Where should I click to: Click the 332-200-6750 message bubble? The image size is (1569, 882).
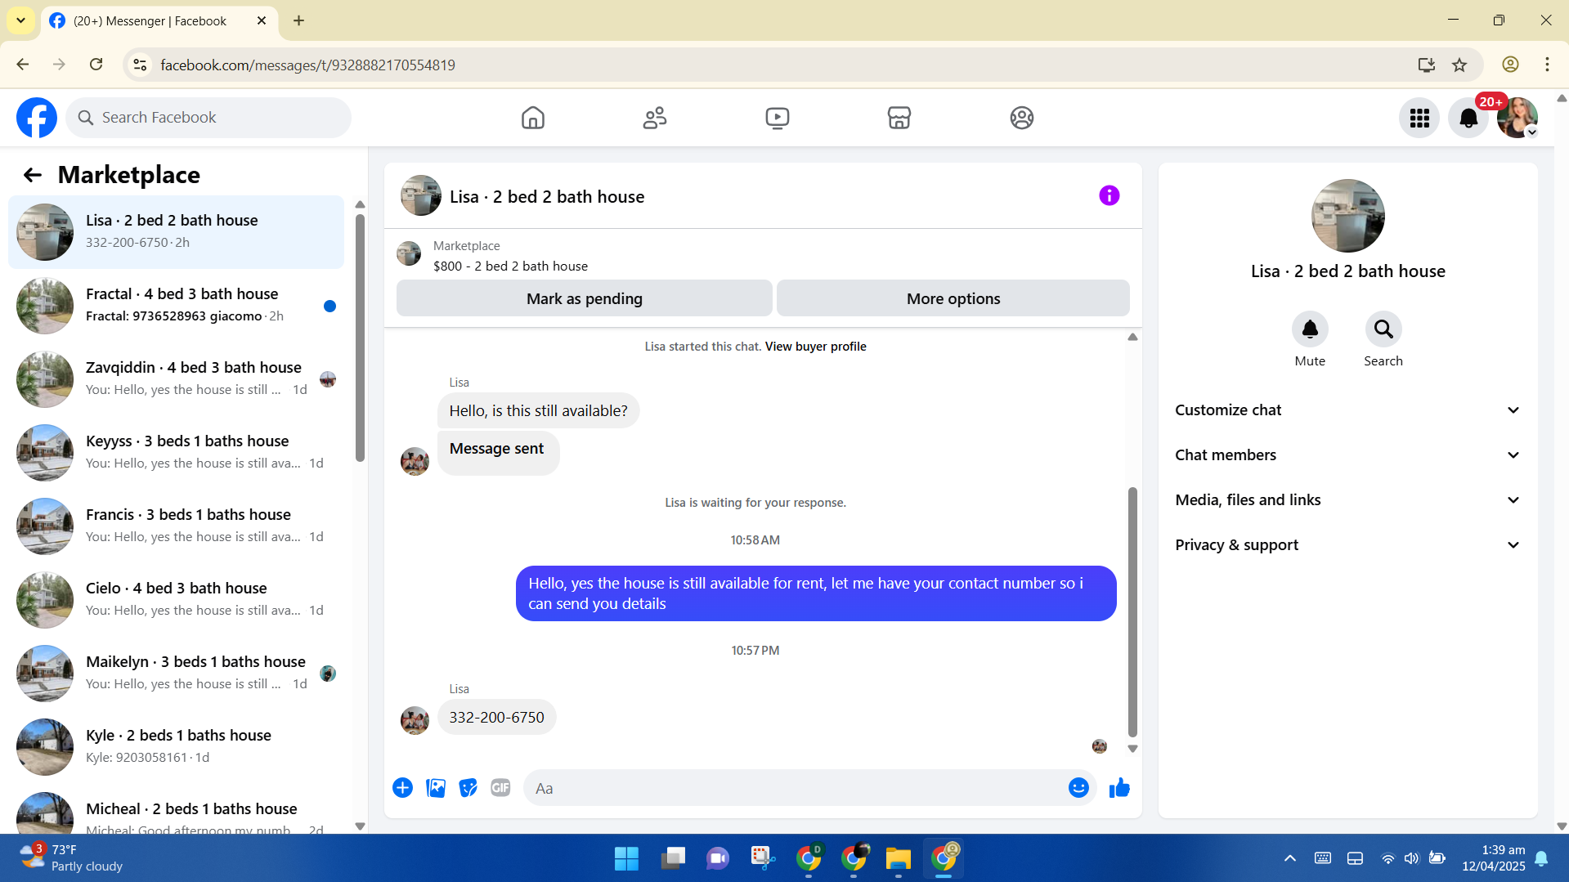click(x=496, y=717)
